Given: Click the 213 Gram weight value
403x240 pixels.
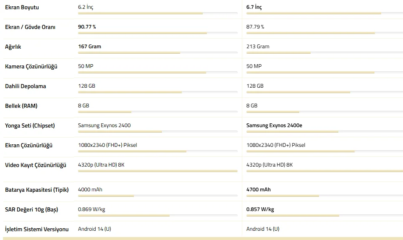Looking at the screenshot, I should [x=258, y=47].
